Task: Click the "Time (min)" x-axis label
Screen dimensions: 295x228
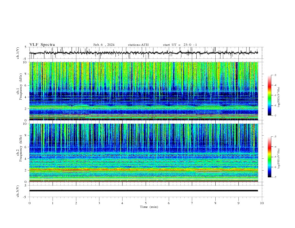Action: (x=149, y=207)
